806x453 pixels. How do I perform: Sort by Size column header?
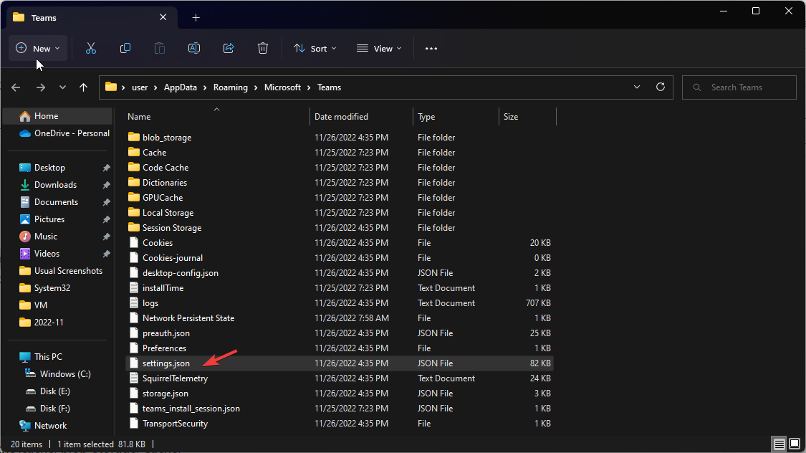pyautogui.click(x=510, y=117)
